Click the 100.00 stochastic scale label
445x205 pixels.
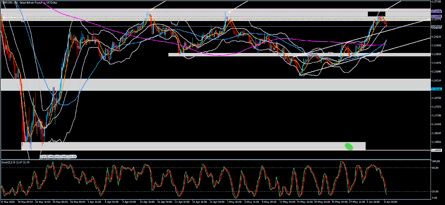436,162
